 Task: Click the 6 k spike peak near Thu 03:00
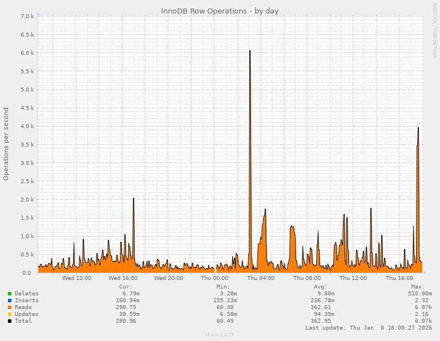tap(250, 51)
